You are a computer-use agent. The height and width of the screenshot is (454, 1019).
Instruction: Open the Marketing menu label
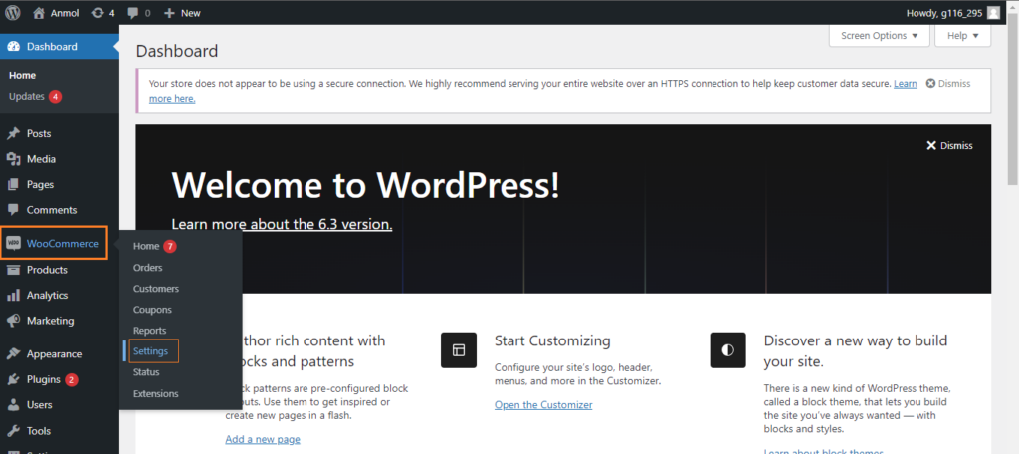click(50, 321)
